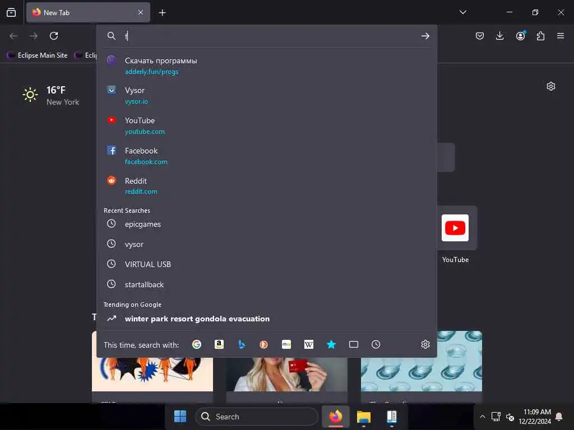Viewport: 574px width, 430px height.
Task: Search with eBay engine icon
Action: (x=286, y=344)
